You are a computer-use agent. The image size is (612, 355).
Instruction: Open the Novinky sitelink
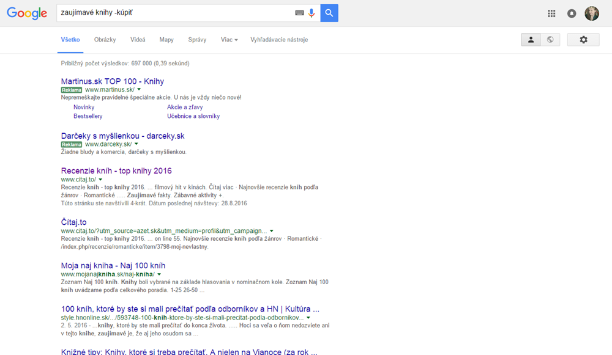pyautogui.click(x=84, y=107)
